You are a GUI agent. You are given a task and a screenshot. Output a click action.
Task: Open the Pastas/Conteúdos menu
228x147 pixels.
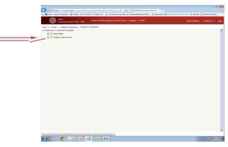pos(69,27)
